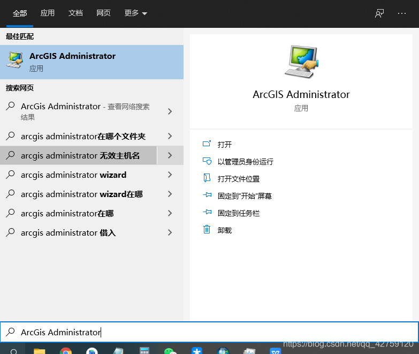Open the three-dot options menu
This screenshot has width=419, height=354.
(402, 13)
